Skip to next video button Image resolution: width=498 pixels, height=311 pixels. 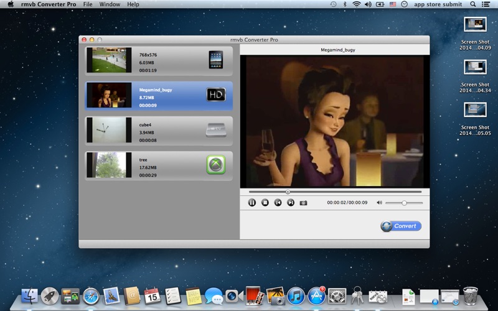pyautogui.click(x=291, y=203)
